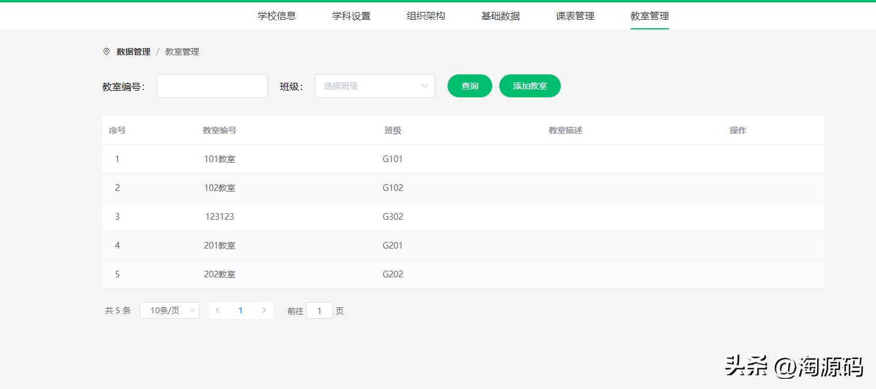This screenshot has width=876, height=389.
Task: Click the location pin breadcrumb icon
Action: click(x=106, y=52)
